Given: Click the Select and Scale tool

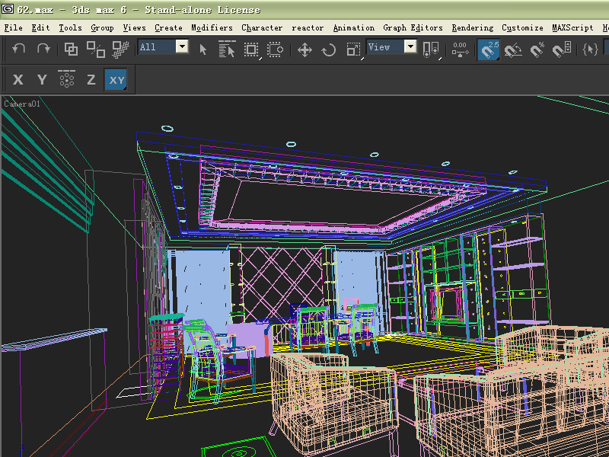Looking at the screenshot, I should [353, 50].
